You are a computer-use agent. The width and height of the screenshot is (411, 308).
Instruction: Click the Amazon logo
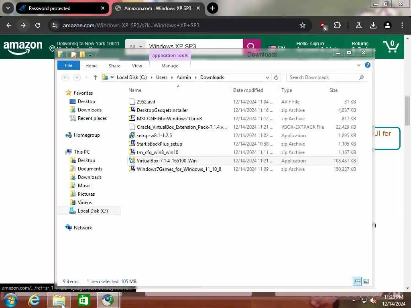pos(23,47)
